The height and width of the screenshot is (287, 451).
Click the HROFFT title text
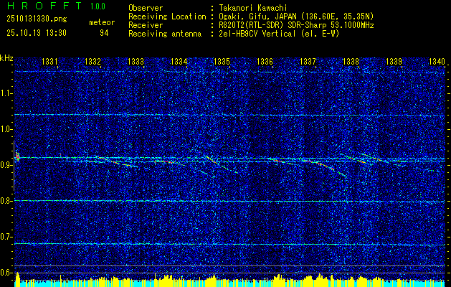[44, 6]
